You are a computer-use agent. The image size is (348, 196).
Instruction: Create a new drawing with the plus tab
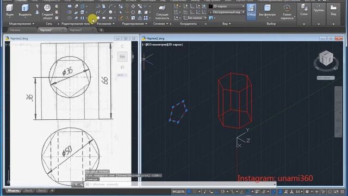(101, 30)
